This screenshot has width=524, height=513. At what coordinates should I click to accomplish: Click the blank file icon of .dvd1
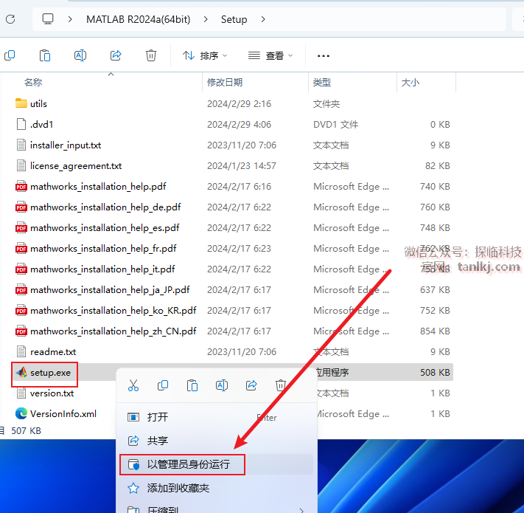click(x=21, y=124)
